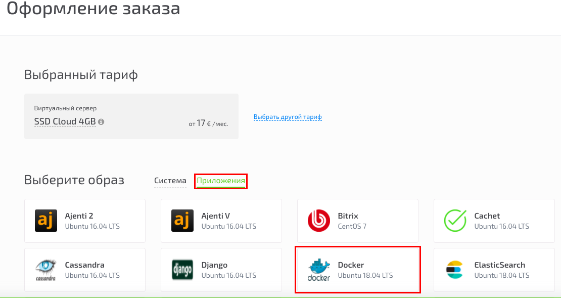The image size is (561, 298).
Task: Click the red Bitrix logo icon
Action: coord(319,221)
